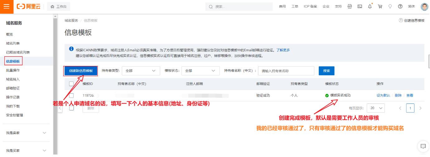Expand the 我是卖家 sidebar section
The width and height of the screenshot is (430, 157).
[x=26, y=133]
